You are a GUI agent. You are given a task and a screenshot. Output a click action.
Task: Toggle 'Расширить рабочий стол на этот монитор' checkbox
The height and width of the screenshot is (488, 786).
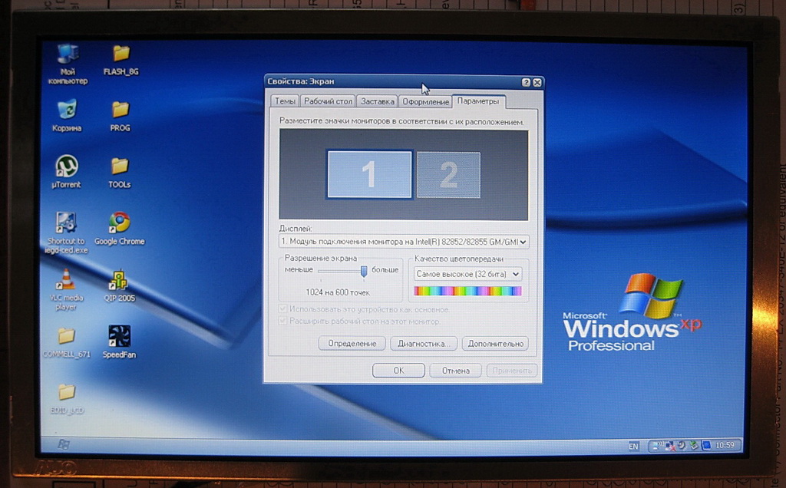[x=284, y=321]
